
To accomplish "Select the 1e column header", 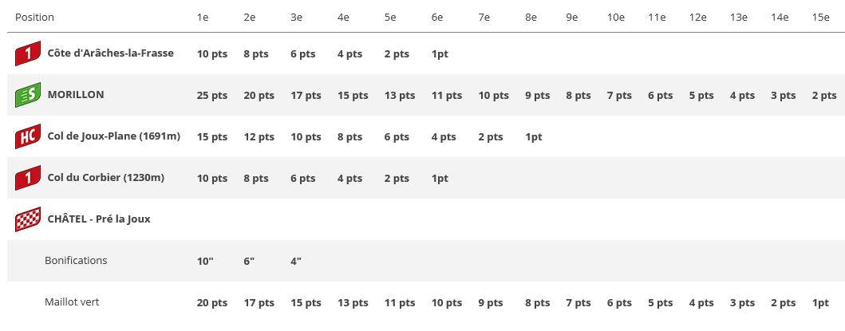I will point(203,18).
